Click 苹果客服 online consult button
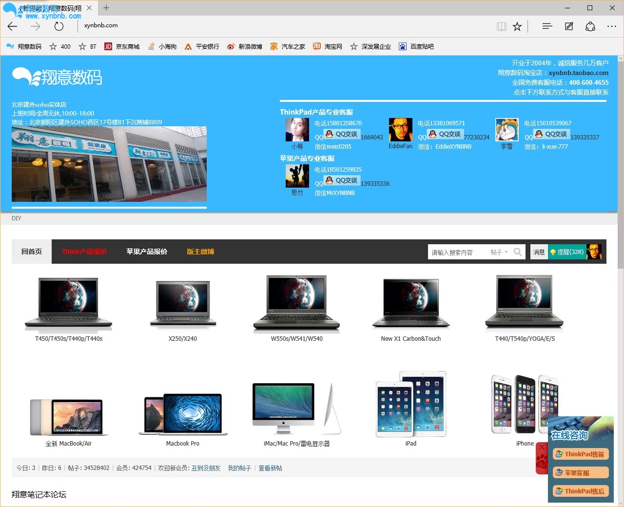Viewport: 624px width, 507px height. 581,472
